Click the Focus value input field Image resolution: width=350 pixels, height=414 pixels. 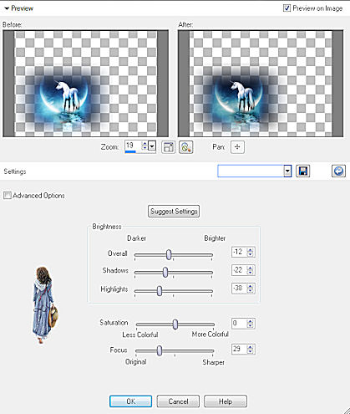(x=240, y=349)
